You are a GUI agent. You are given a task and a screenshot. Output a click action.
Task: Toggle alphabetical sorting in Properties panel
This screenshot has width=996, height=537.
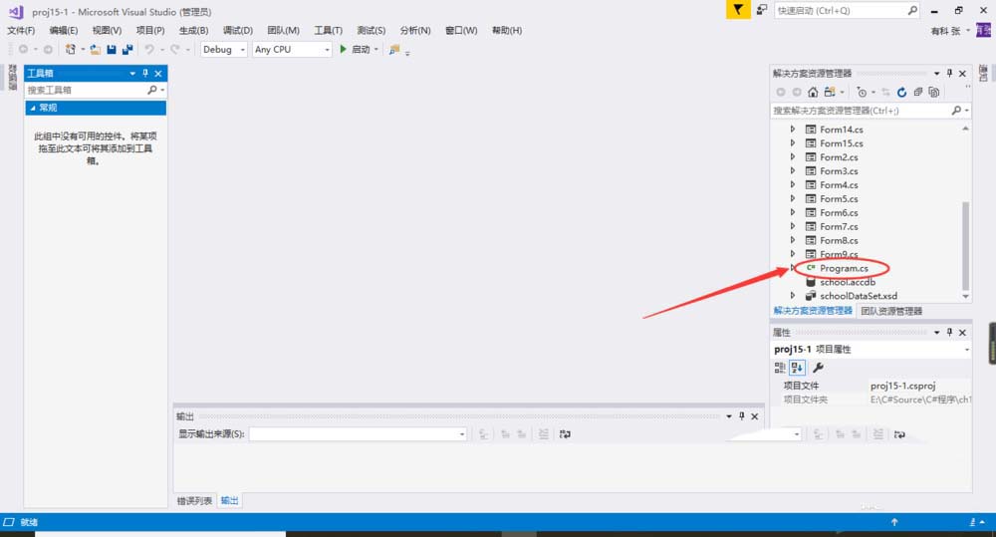coord(798,368)
